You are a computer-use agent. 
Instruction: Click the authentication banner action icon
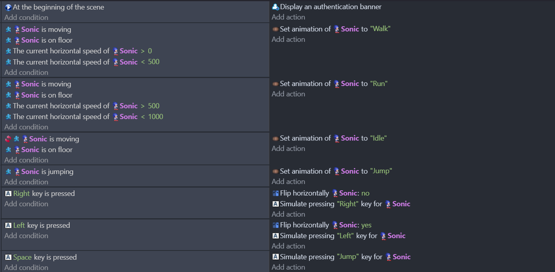275,7
